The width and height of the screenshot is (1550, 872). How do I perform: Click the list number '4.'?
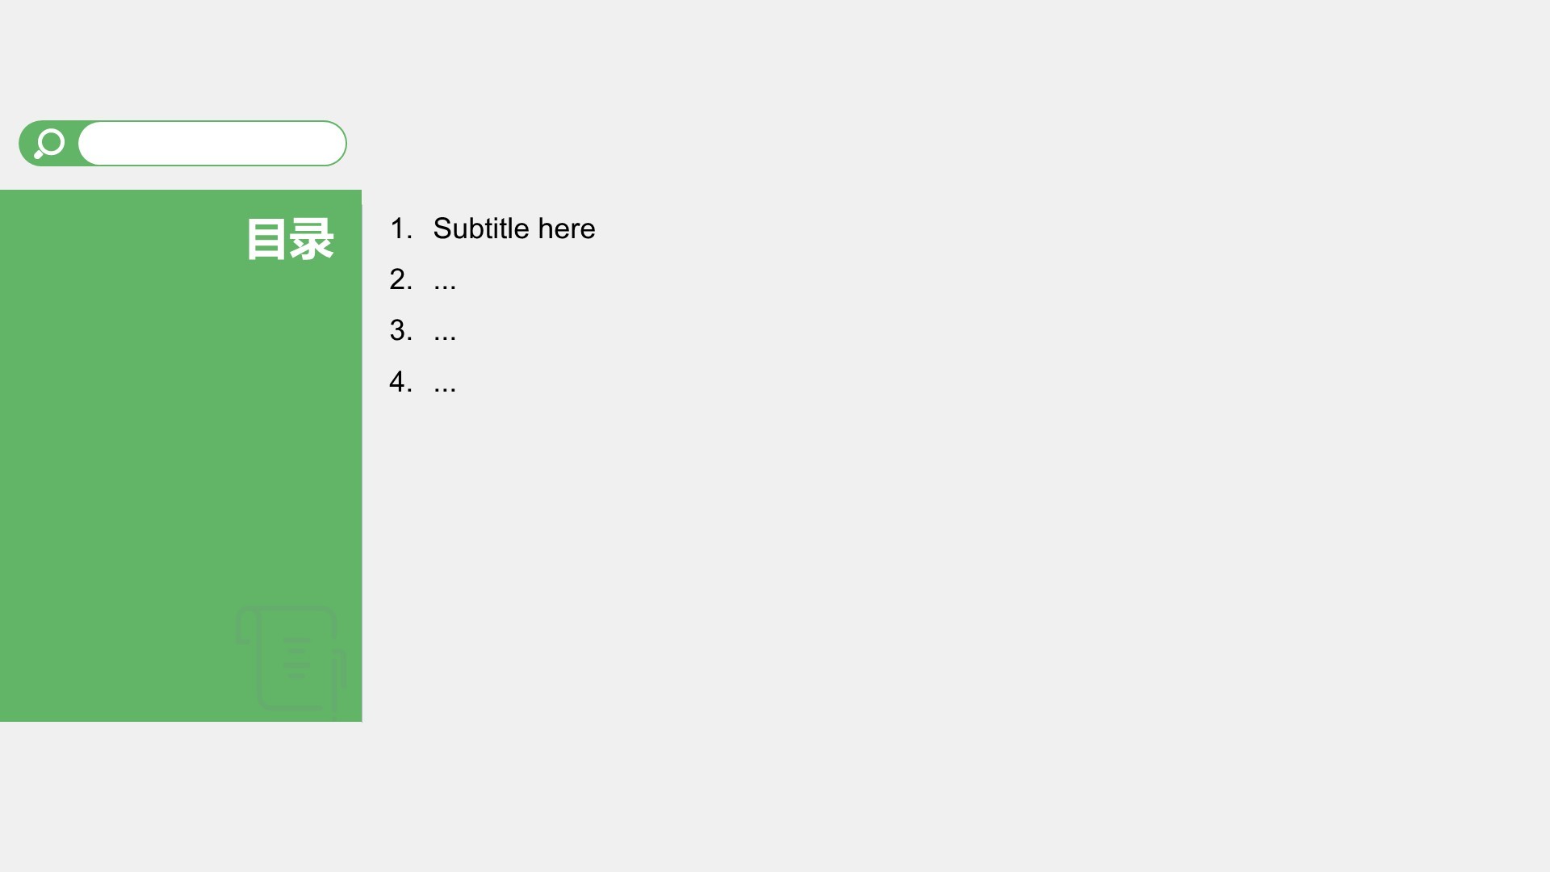coord(400,381)
